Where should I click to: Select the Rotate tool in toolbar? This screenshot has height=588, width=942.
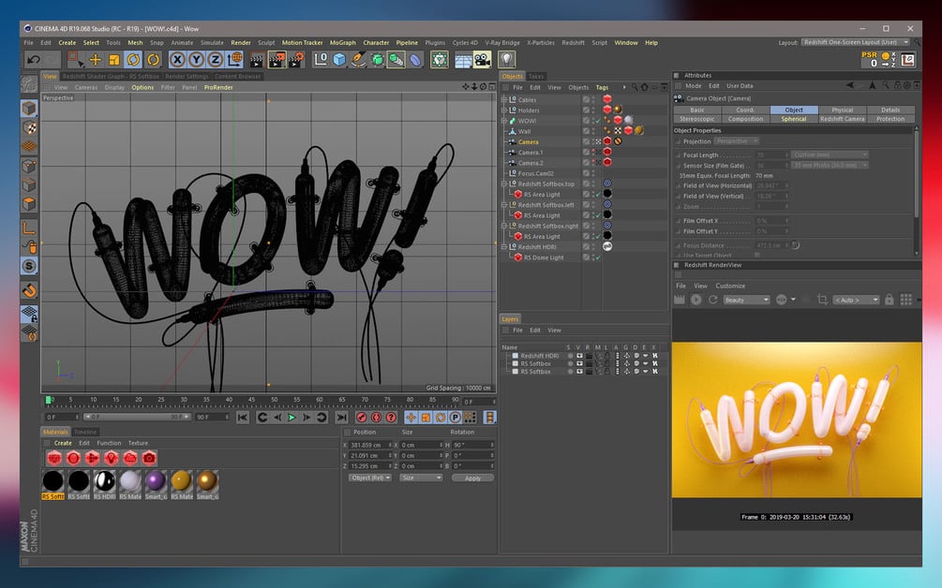pyautogui.click(x=133, y=59)
